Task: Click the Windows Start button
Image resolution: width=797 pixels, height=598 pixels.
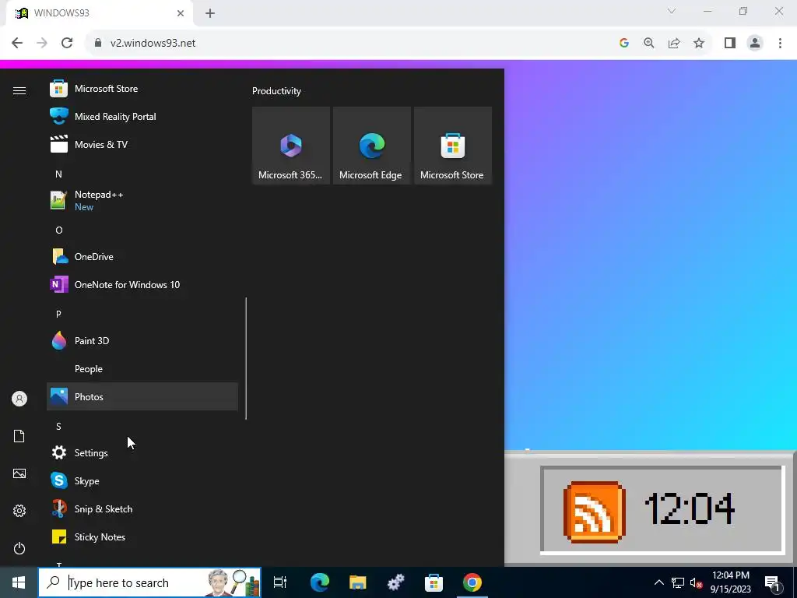Action: pos(19,582)
